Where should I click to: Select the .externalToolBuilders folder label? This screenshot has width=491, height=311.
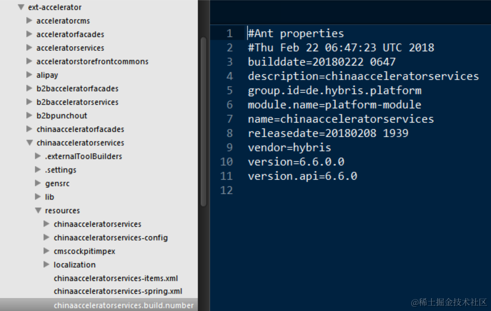coord(83,156)
